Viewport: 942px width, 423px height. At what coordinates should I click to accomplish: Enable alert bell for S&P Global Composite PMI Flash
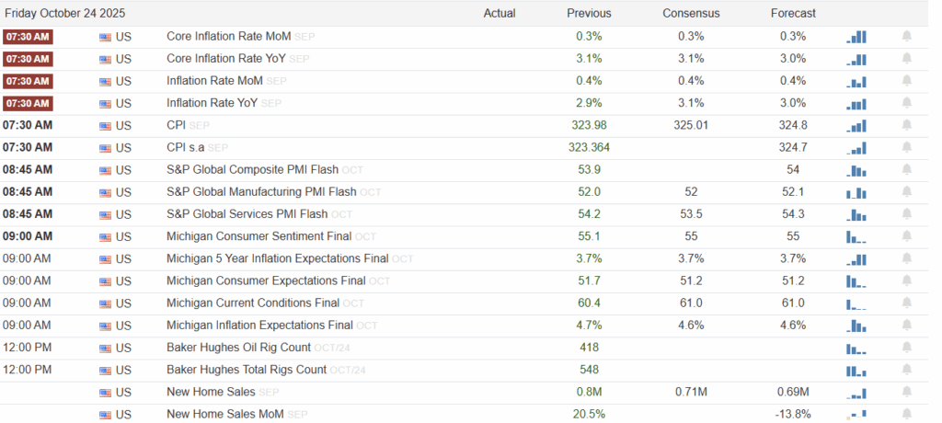907,170
